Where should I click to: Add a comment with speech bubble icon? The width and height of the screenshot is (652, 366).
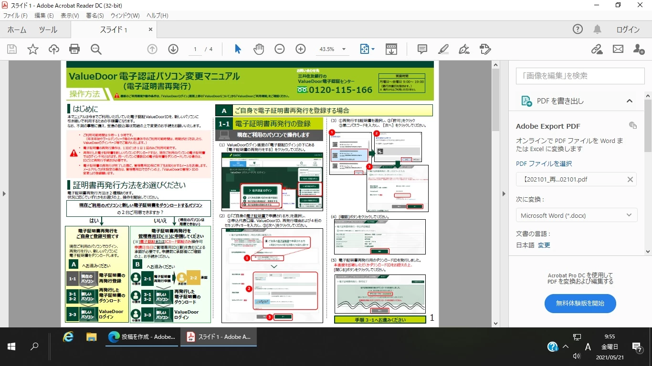(x=422, y=49)
